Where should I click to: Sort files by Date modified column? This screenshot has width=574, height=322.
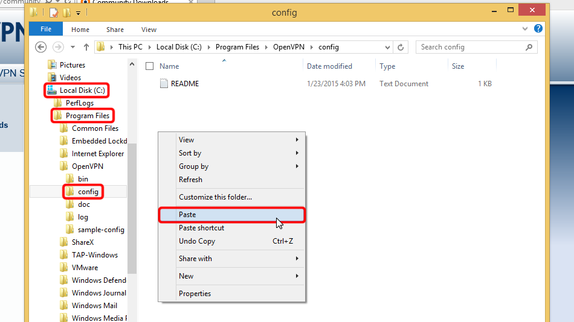point(329,66)
